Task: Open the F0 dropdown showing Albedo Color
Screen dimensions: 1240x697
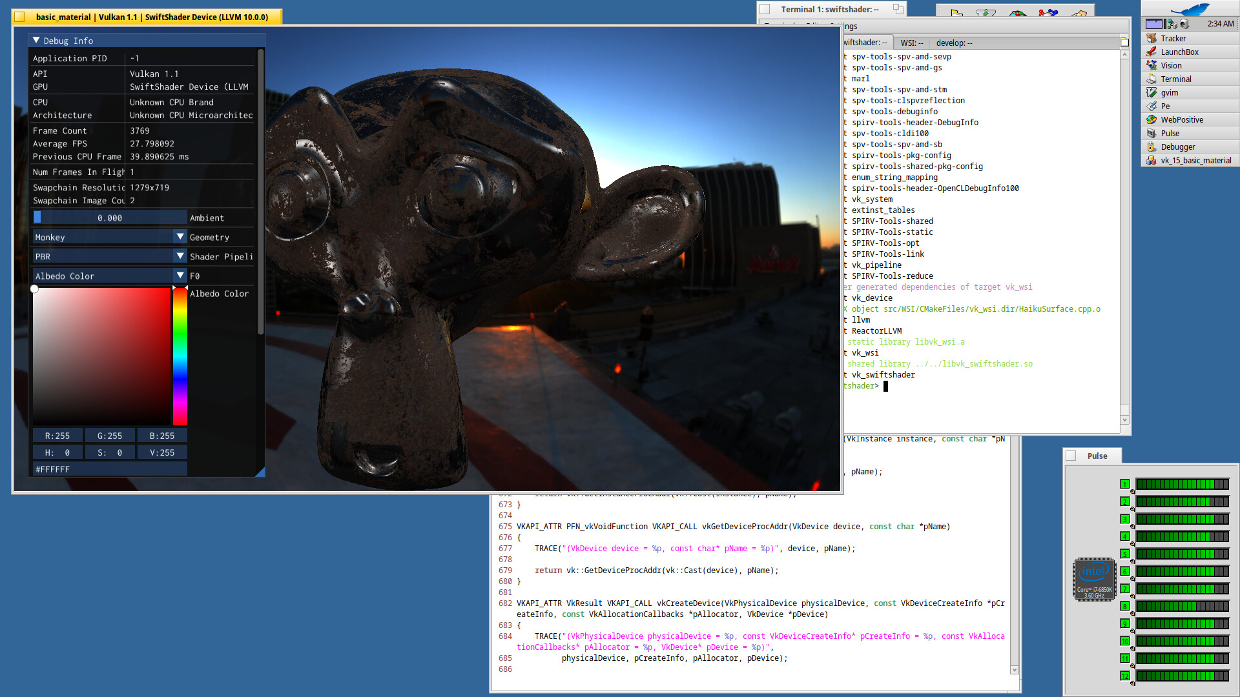Action: [110, 276]
